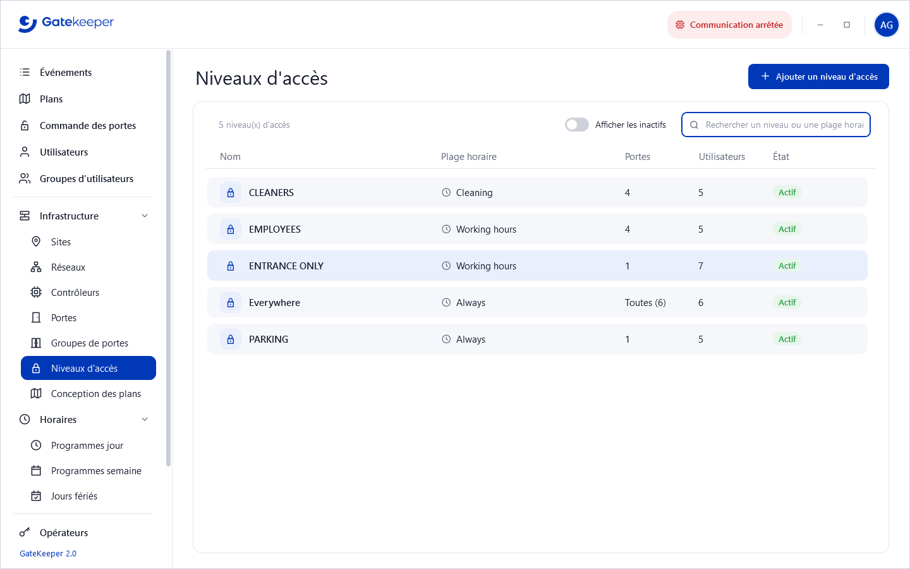
Task: Click the network icon for Réseaux
Action: 36,267
